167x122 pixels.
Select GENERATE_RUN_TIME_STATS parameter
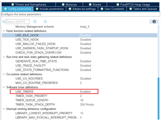point(36,61)
